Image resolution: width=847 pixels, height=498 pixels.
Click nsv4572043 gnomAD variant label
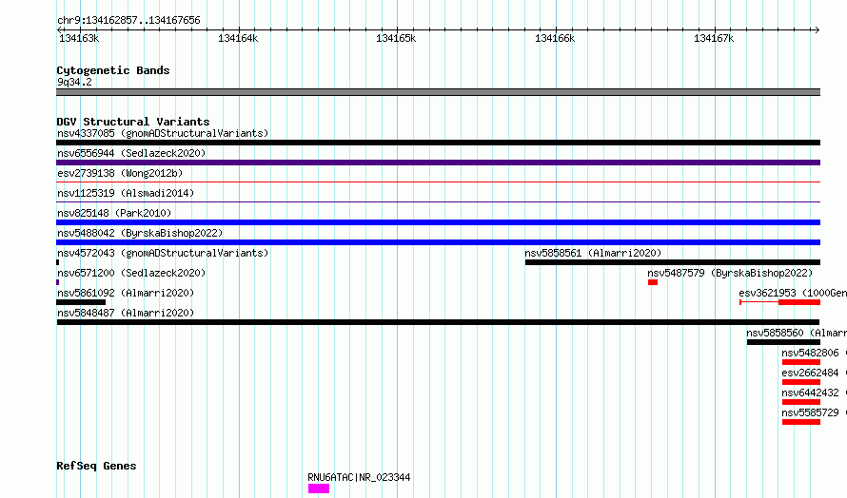(x=163, y=253)
